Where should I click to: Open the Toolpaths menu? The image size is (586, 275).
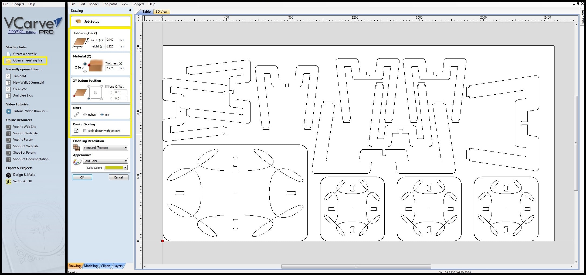[110, 4]
